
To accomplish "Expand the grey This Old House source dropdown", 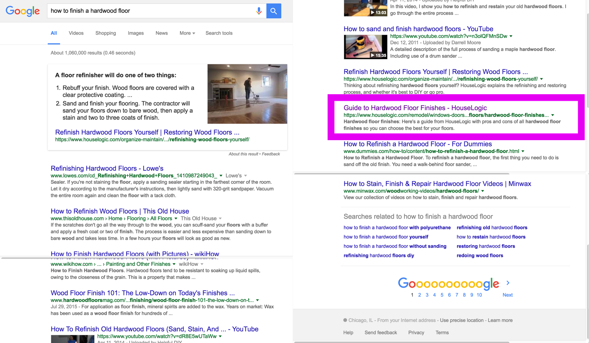I will click(x=220, y=218).
